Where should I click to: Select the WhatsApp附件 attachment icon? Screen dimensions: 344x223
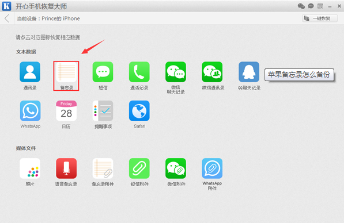[212, 168]
